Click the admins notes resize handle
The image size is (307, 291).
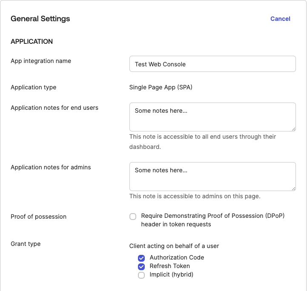293,188
